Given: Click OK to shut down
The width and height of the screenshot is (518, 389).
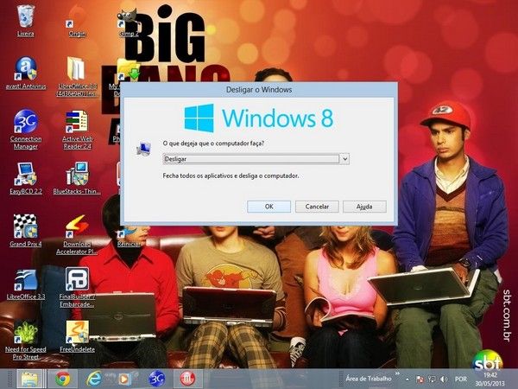Looking at the screenshot, I should [268, 207].
